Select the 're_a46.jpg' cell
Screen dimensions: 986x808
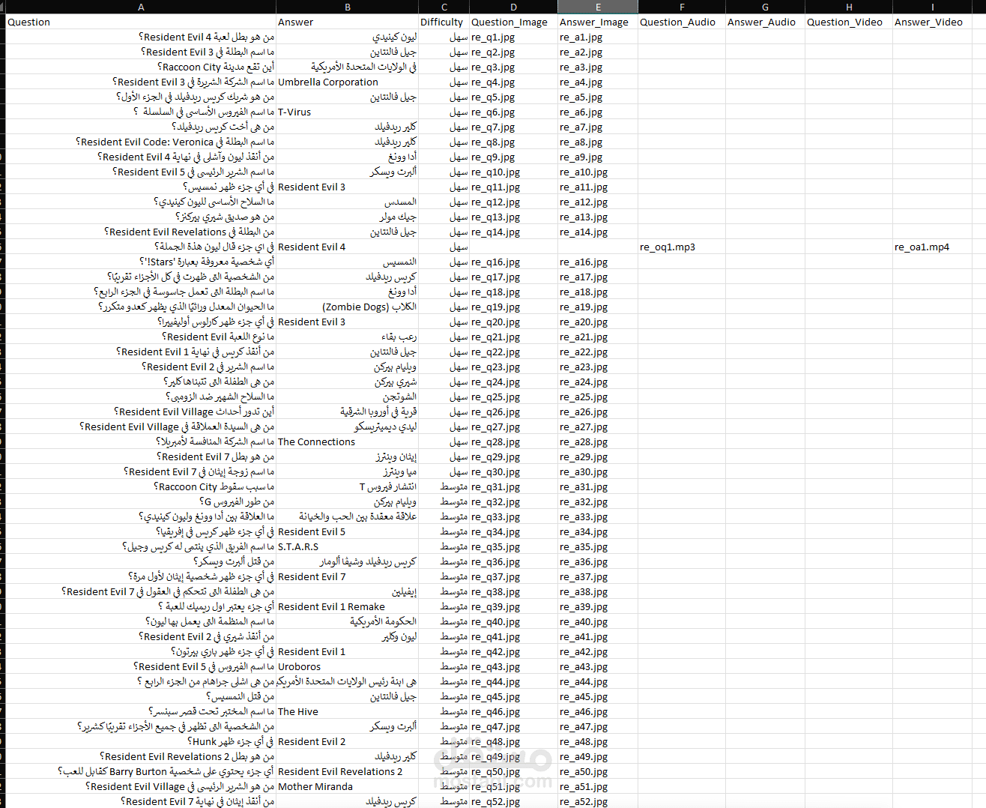click(x=597, y=711)
